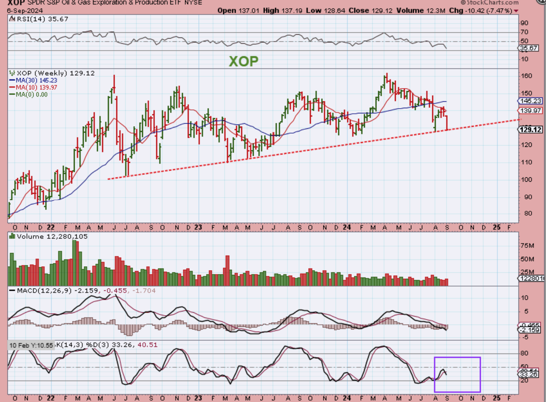
Task: Click the MA(0) 0.00 legend text
Action: click(x=31, y=94)
